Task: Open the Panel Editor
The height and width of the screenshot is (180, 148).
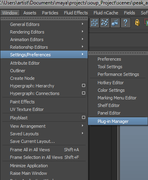Action: click(118, 113)
